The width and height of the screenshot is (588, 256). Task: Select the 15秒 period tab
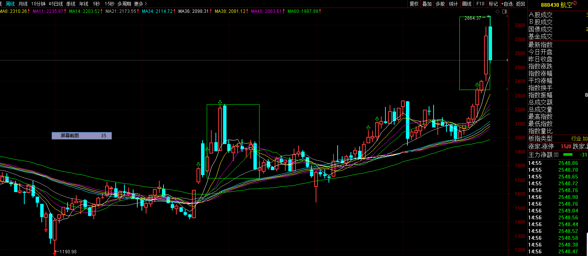pos(110,4)
